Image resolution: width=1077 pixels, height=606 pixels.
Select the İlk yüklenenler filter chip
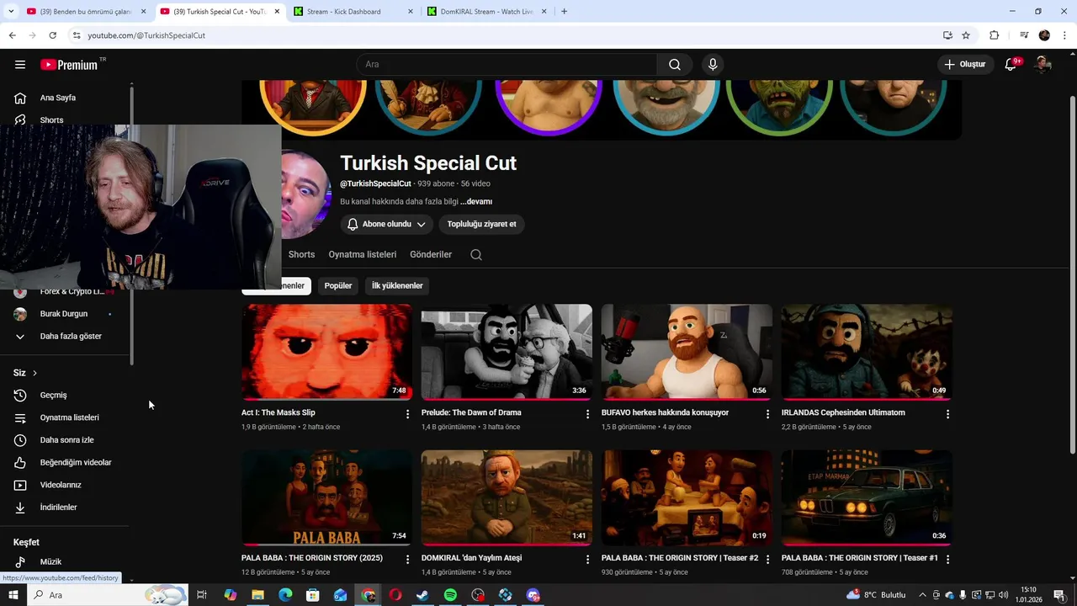[x=397, y=285]
